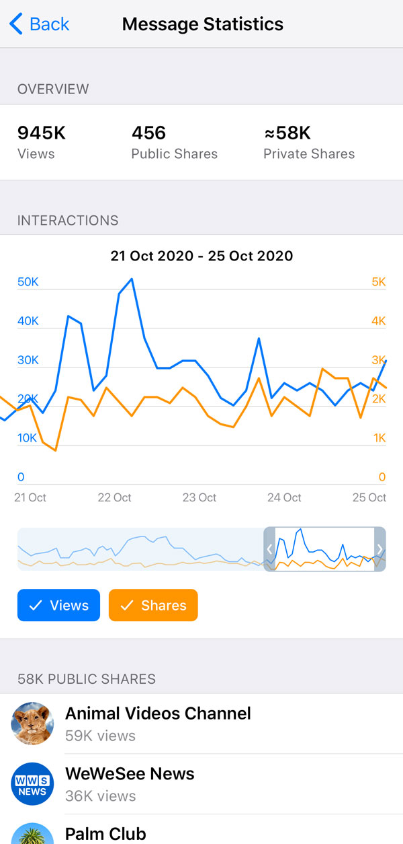403x844 pixels.
Task: Toggle off the Views data series
Action: point(58,605)
